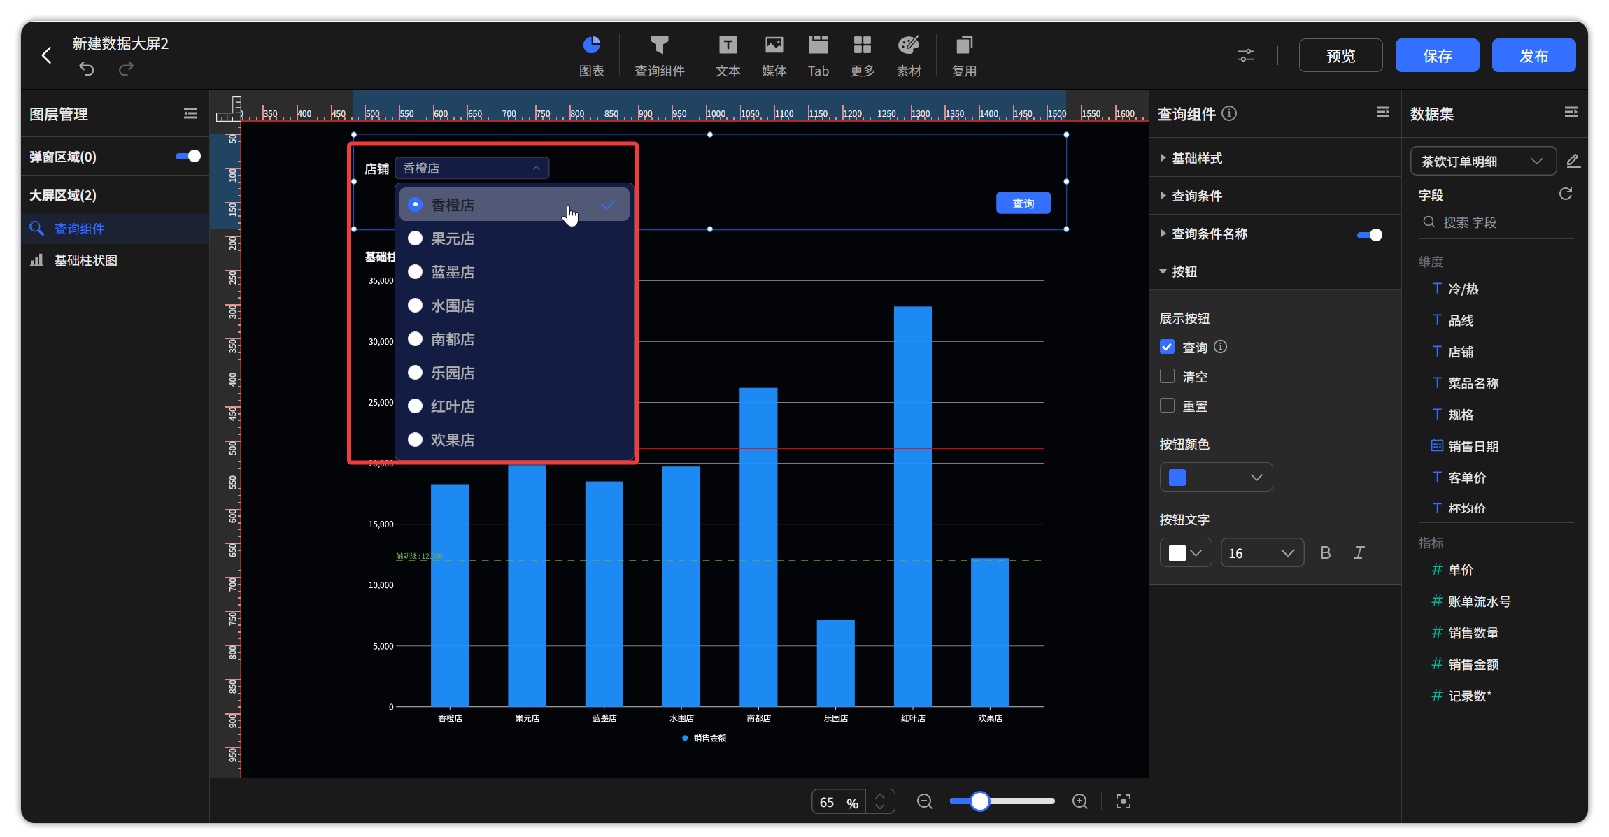Open the 茶饮订单明细 dataset dropdown
This screenshot has height=837, width=1609.
1482,161
